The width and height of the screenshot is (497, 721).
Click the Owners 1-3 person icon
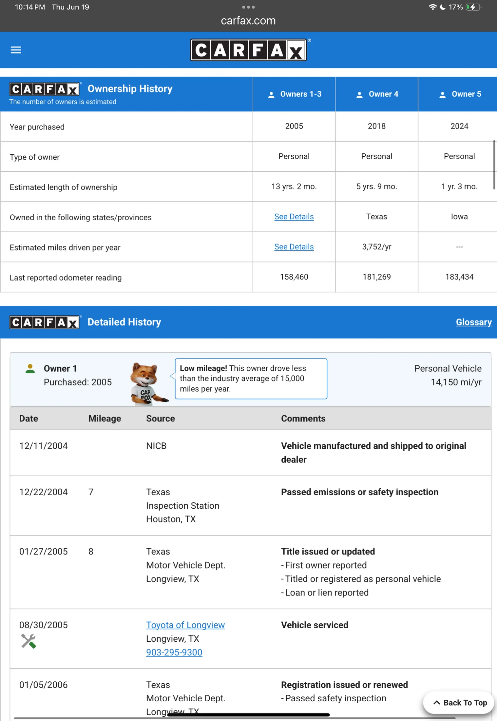[x=271, y=95]
